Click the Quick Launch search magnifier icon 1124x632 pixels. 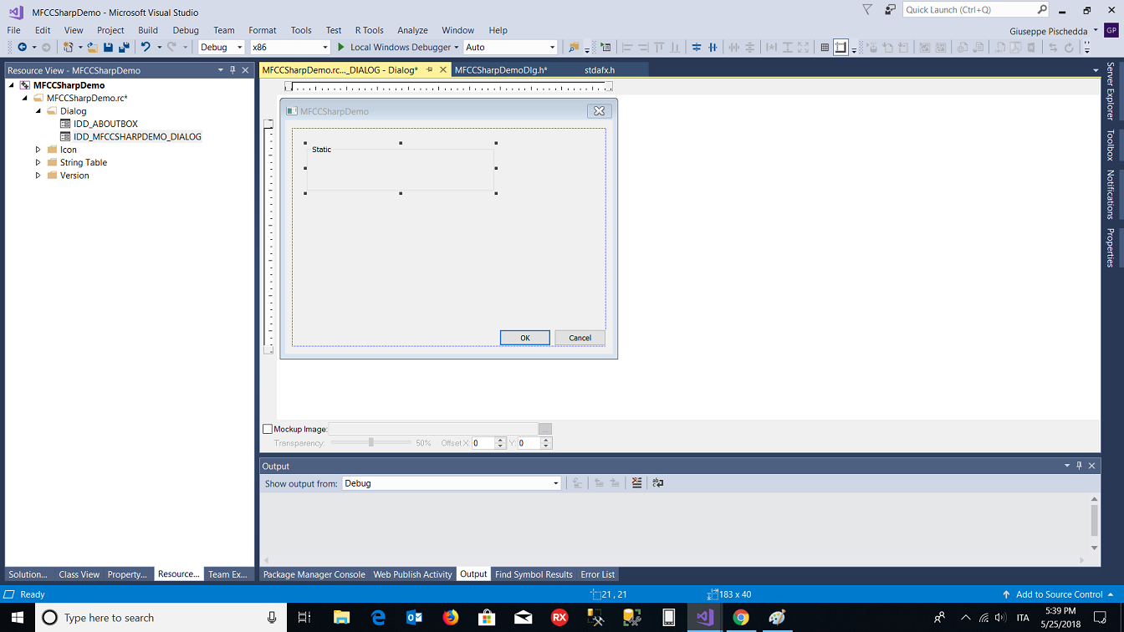[x=1042, y=10]
